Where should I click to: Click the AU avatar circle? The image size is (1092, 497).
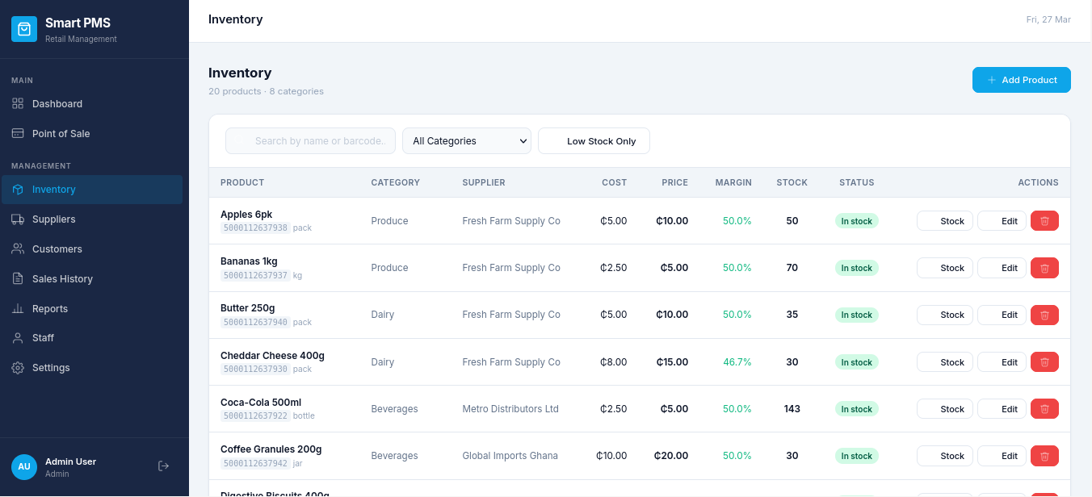[23, 466]
